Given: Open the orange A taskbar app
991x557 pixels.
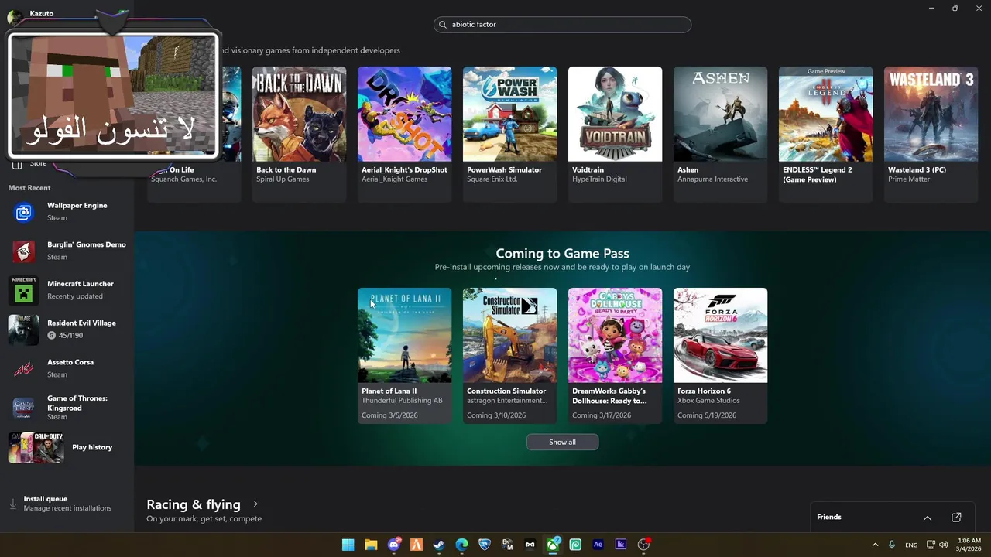Looking at the screenshot, I should 417,545.
